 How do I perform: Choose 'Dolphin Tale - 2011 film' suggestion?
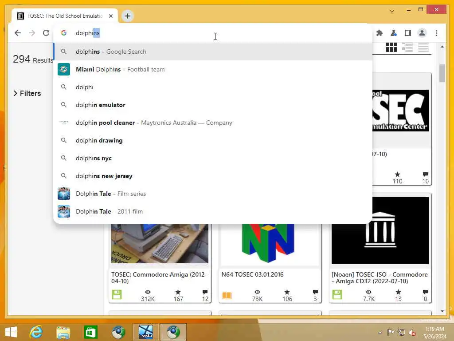[x=213, y=211]
